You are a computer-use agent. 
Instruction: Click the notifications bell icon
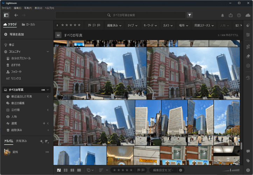(223, 15)
